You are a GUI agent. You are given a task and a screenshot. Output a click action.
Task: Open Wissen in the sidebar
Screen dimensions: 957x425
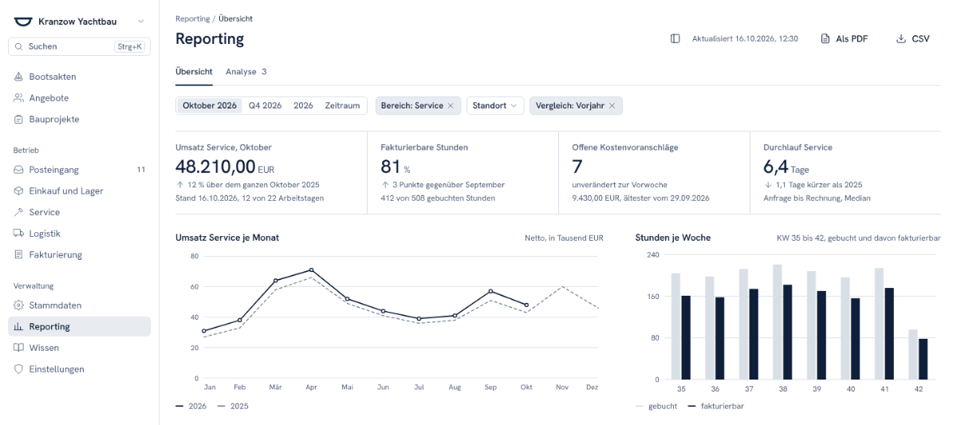coord(79,348)
